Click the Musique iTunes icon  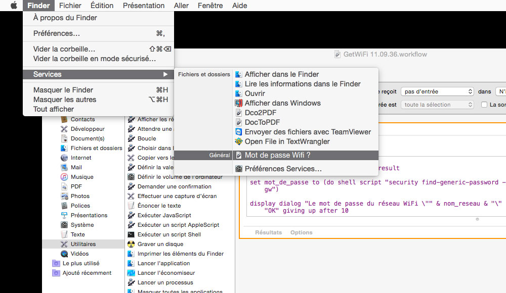coord(64,177)
